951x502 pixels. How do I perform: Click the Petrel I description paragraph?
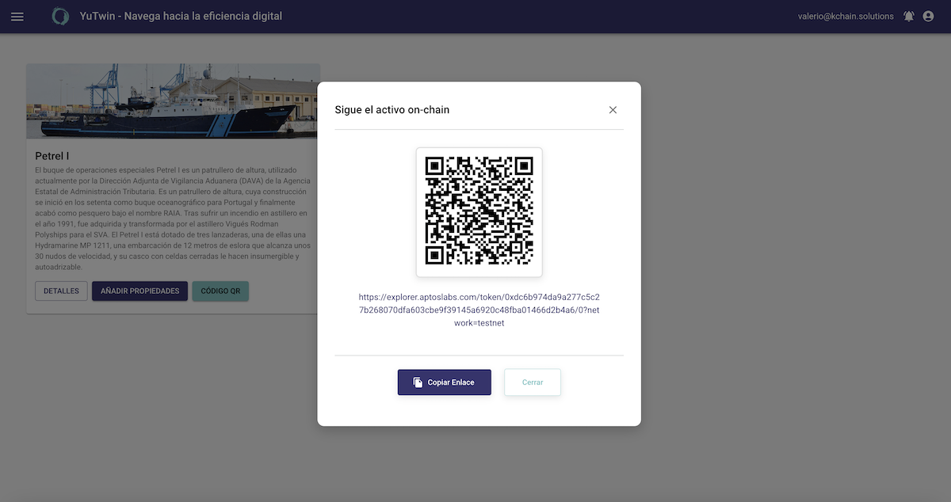(173, 219)
